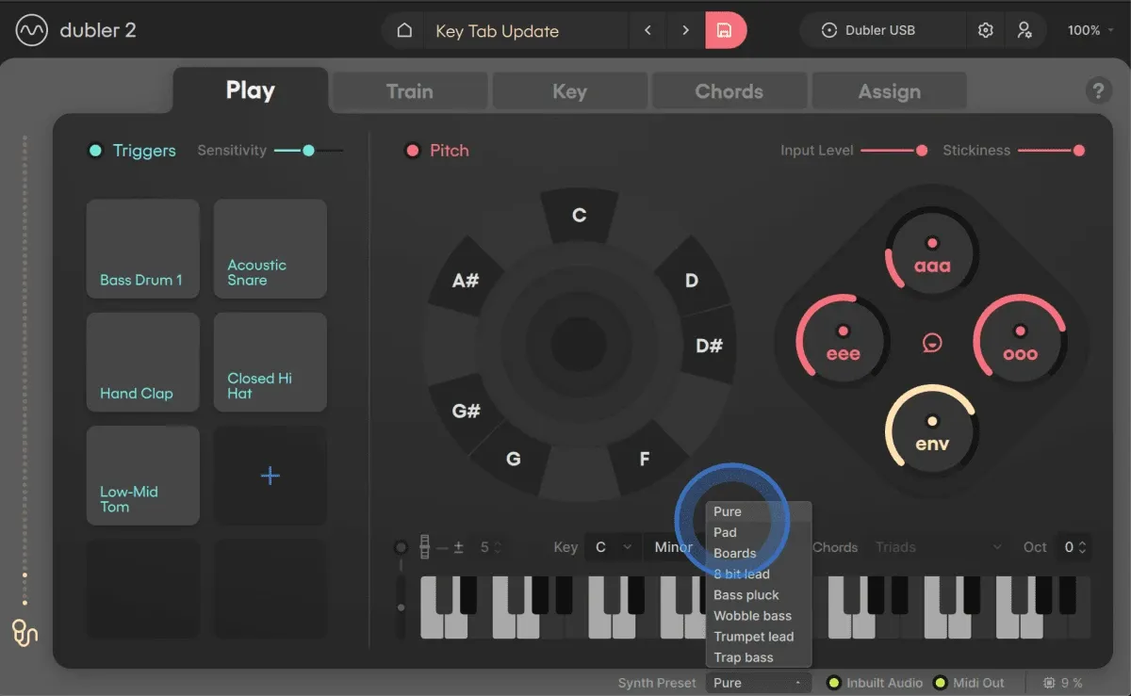Toggle the F note on pitch wheel
Viewport: 1131px width, 696px height.
645,460
